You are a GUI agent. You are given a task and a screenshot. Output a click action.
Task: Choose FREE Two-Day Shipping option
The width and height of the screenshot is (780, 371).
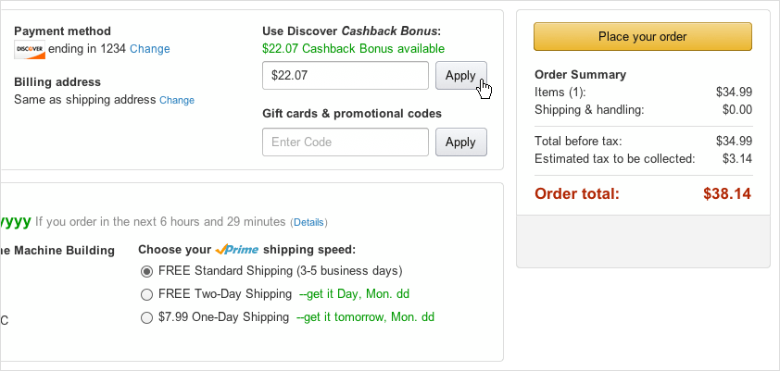coord(146,295)
